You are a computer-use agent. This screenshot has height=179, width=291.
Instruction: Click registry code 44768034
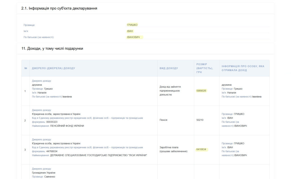52,151
